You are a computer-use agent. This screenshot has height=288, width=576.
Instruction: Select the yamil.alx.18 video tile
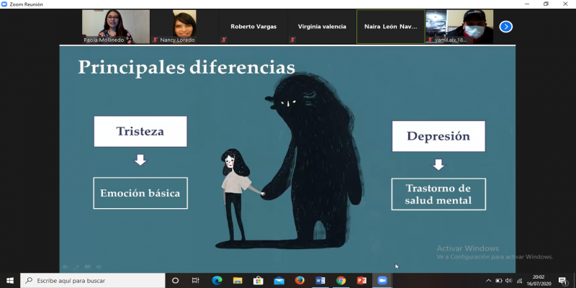(x=459, y=27)
